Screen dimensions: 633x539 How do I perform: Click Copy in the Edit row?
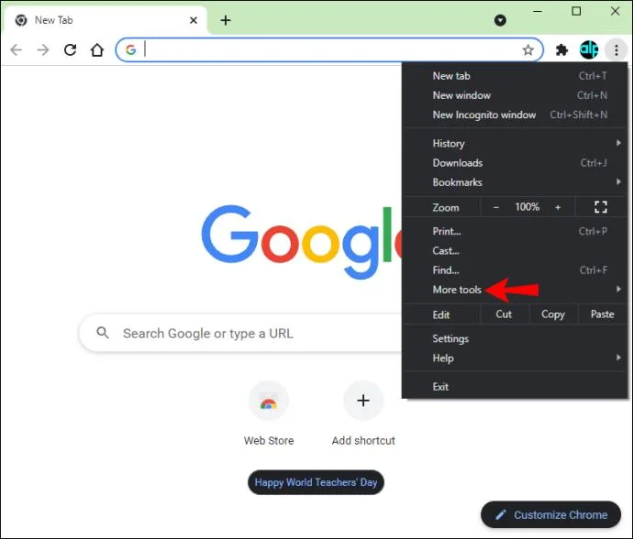[x=553, y=314]
